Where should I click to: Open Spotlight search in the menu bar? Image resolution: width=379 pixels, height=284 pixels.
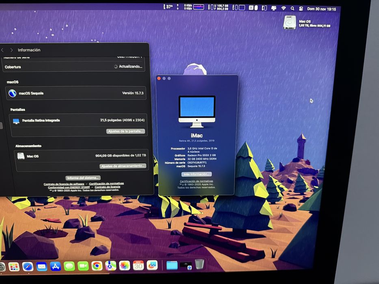pos(292,9)
